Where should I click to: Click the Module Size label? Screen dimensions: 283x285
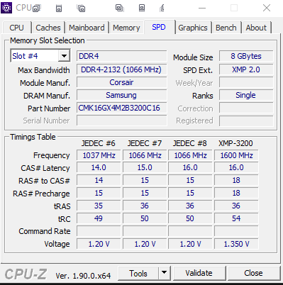(x=193, y=57)
